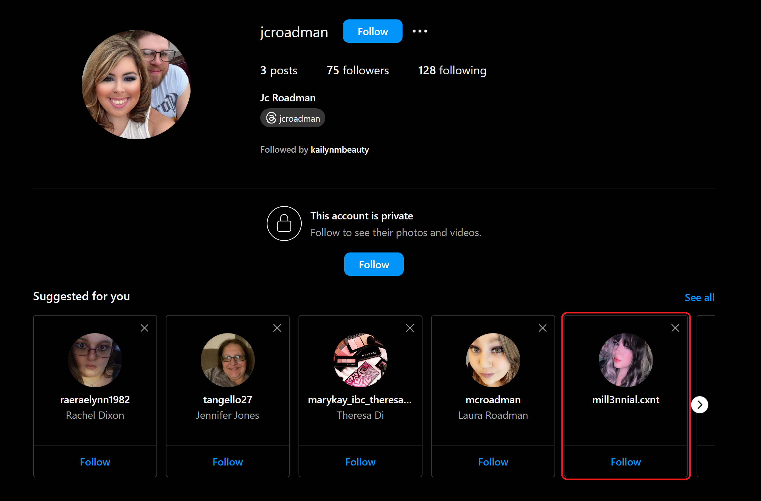Follow raeraelynn1982
761x501 pixels.
point(95,462)
